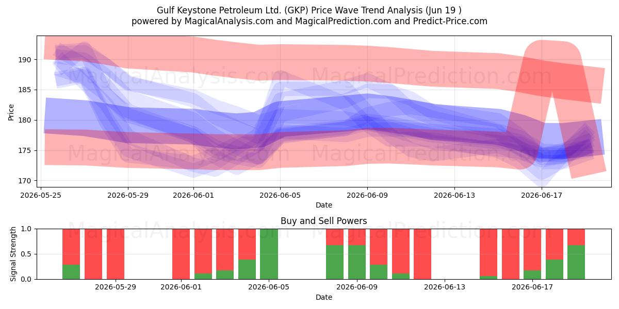Click the 2026-06-01 tick under the bar chart
The height and width of the screenshot is (309, 619).
181,287
